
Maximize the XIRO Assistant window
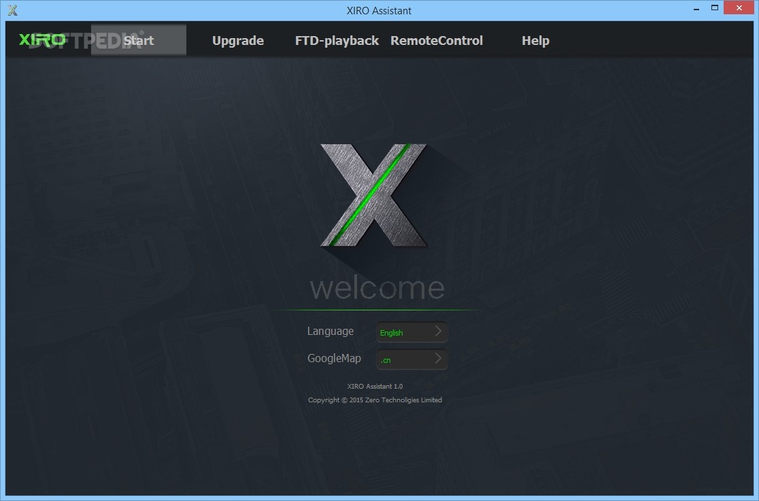click(715, 7)
